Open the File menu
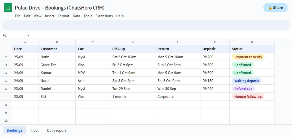Screen dimensions: 292x137 (18, 16)
